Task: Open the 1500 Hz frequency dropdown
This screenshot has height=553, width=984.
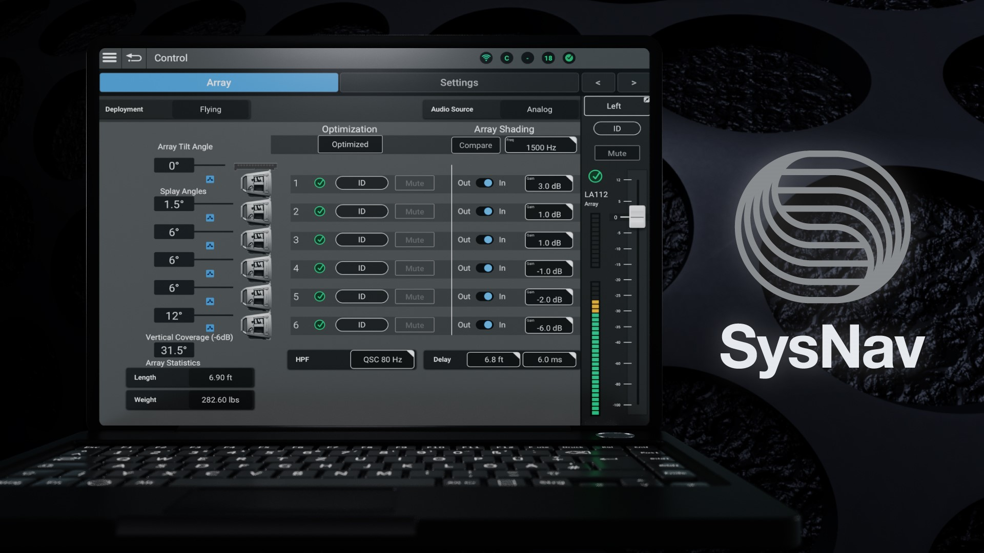Action: click(x=541, y=145)
